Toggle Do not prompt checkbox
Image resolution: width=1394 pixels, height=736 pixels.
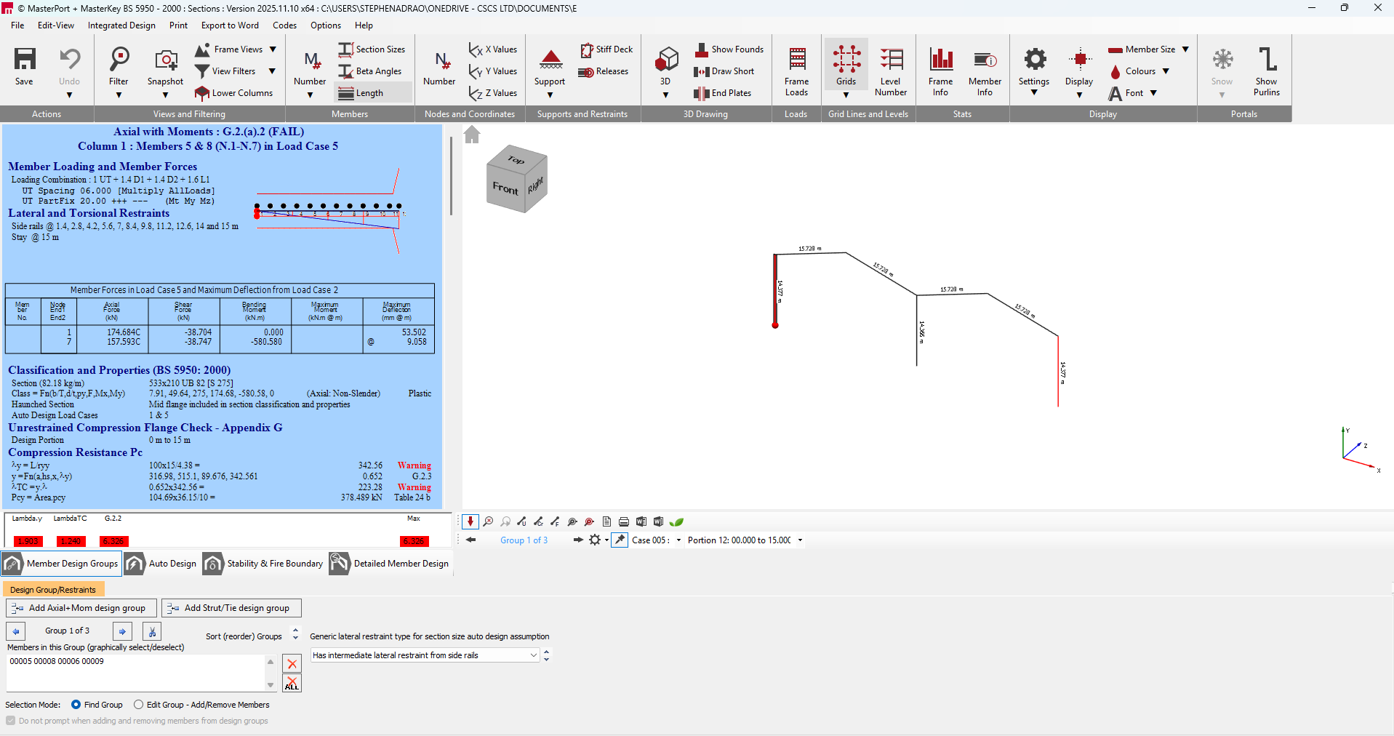pos(10,721)
